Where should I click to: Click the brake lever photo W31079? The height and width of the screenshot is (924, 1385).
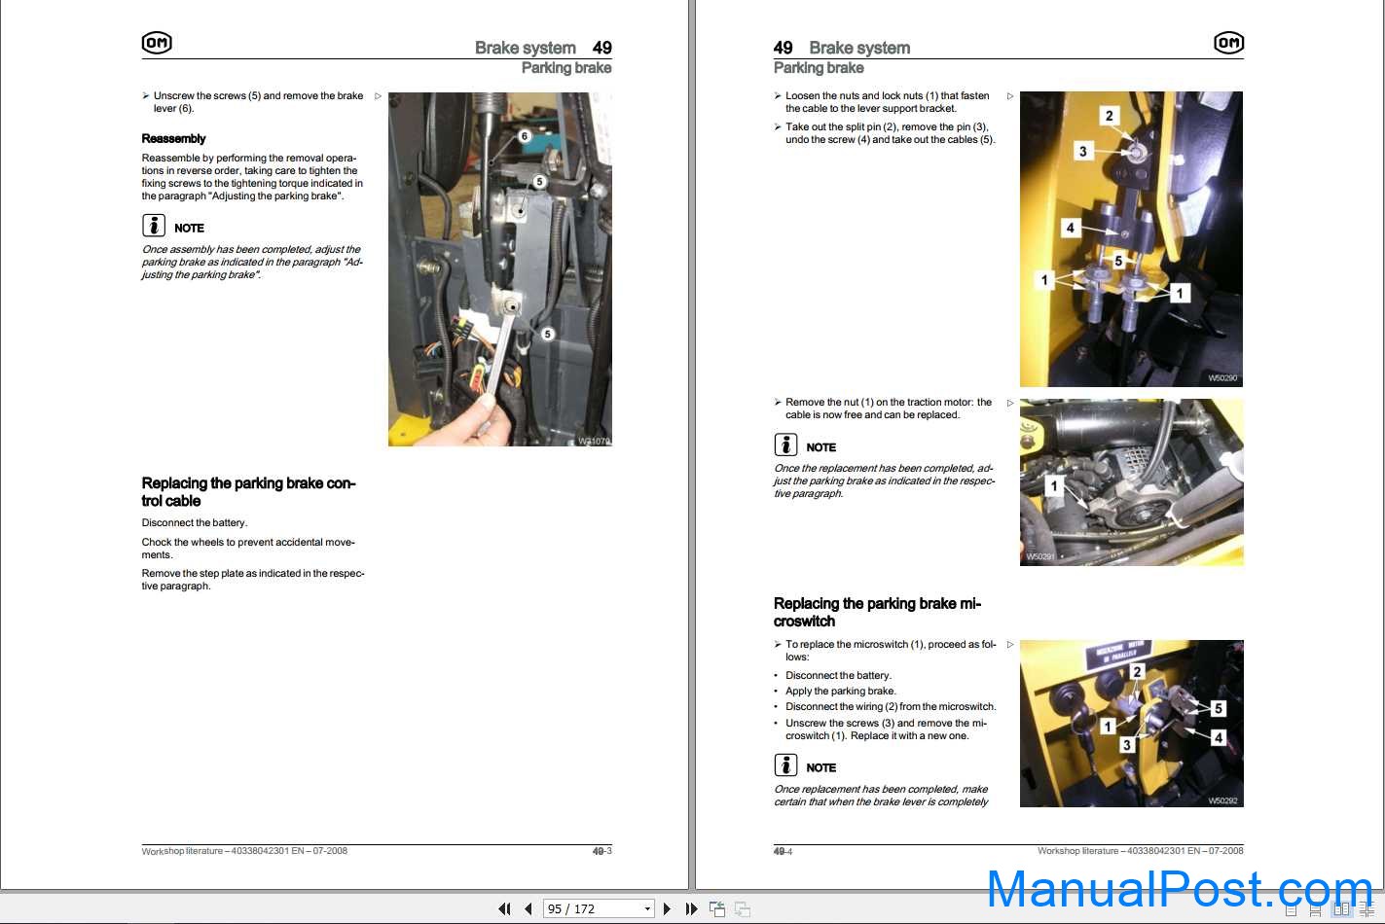point(500,269)
